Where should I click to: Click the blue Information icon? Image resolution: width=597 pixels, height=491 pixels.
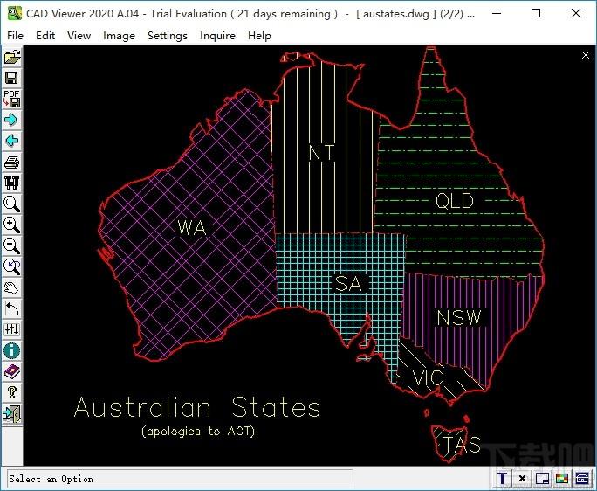click(12, 350)
